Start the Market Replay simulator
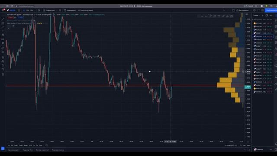The image size is (277, 156). [85, 10]
